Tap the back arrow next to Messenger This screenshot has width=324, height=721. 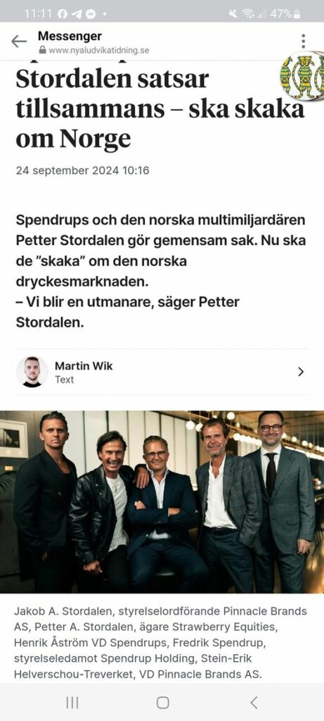coord(19,42)
